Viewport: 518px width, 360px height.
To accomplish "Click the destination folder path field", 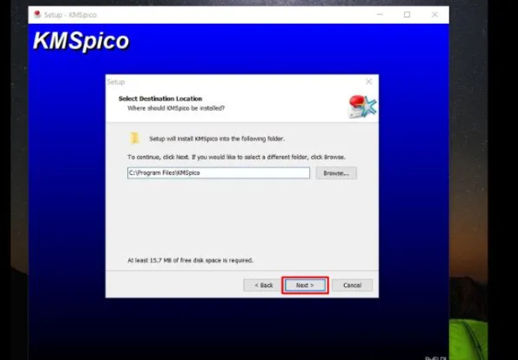I will coord(218,172).
